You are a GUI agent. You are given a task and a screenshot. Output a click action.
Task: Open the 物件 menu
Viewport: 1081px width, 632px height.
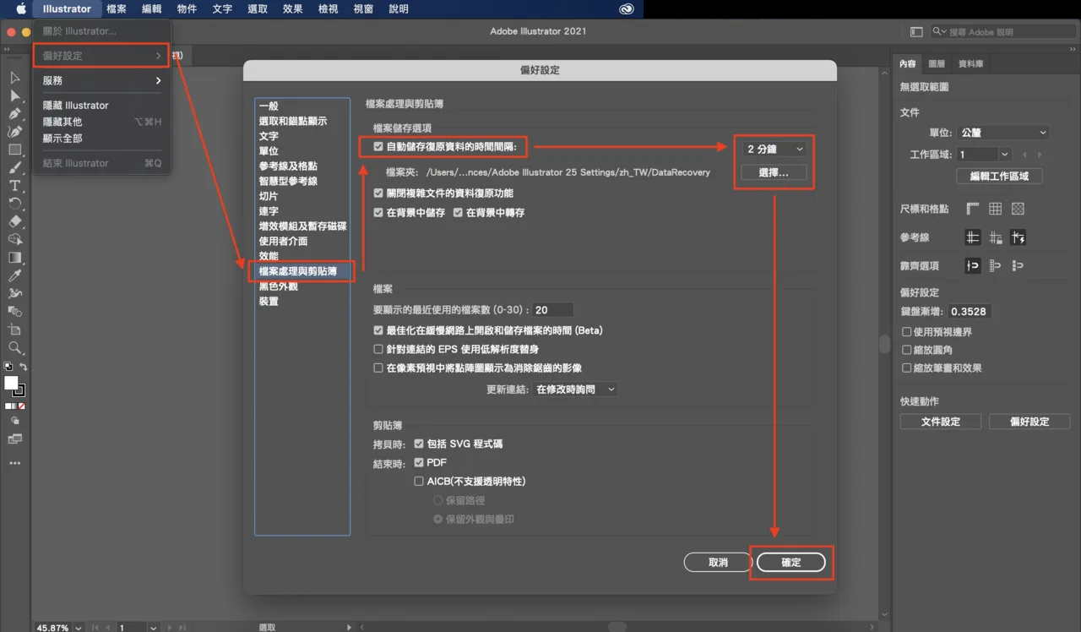click(x=187, y=9)
